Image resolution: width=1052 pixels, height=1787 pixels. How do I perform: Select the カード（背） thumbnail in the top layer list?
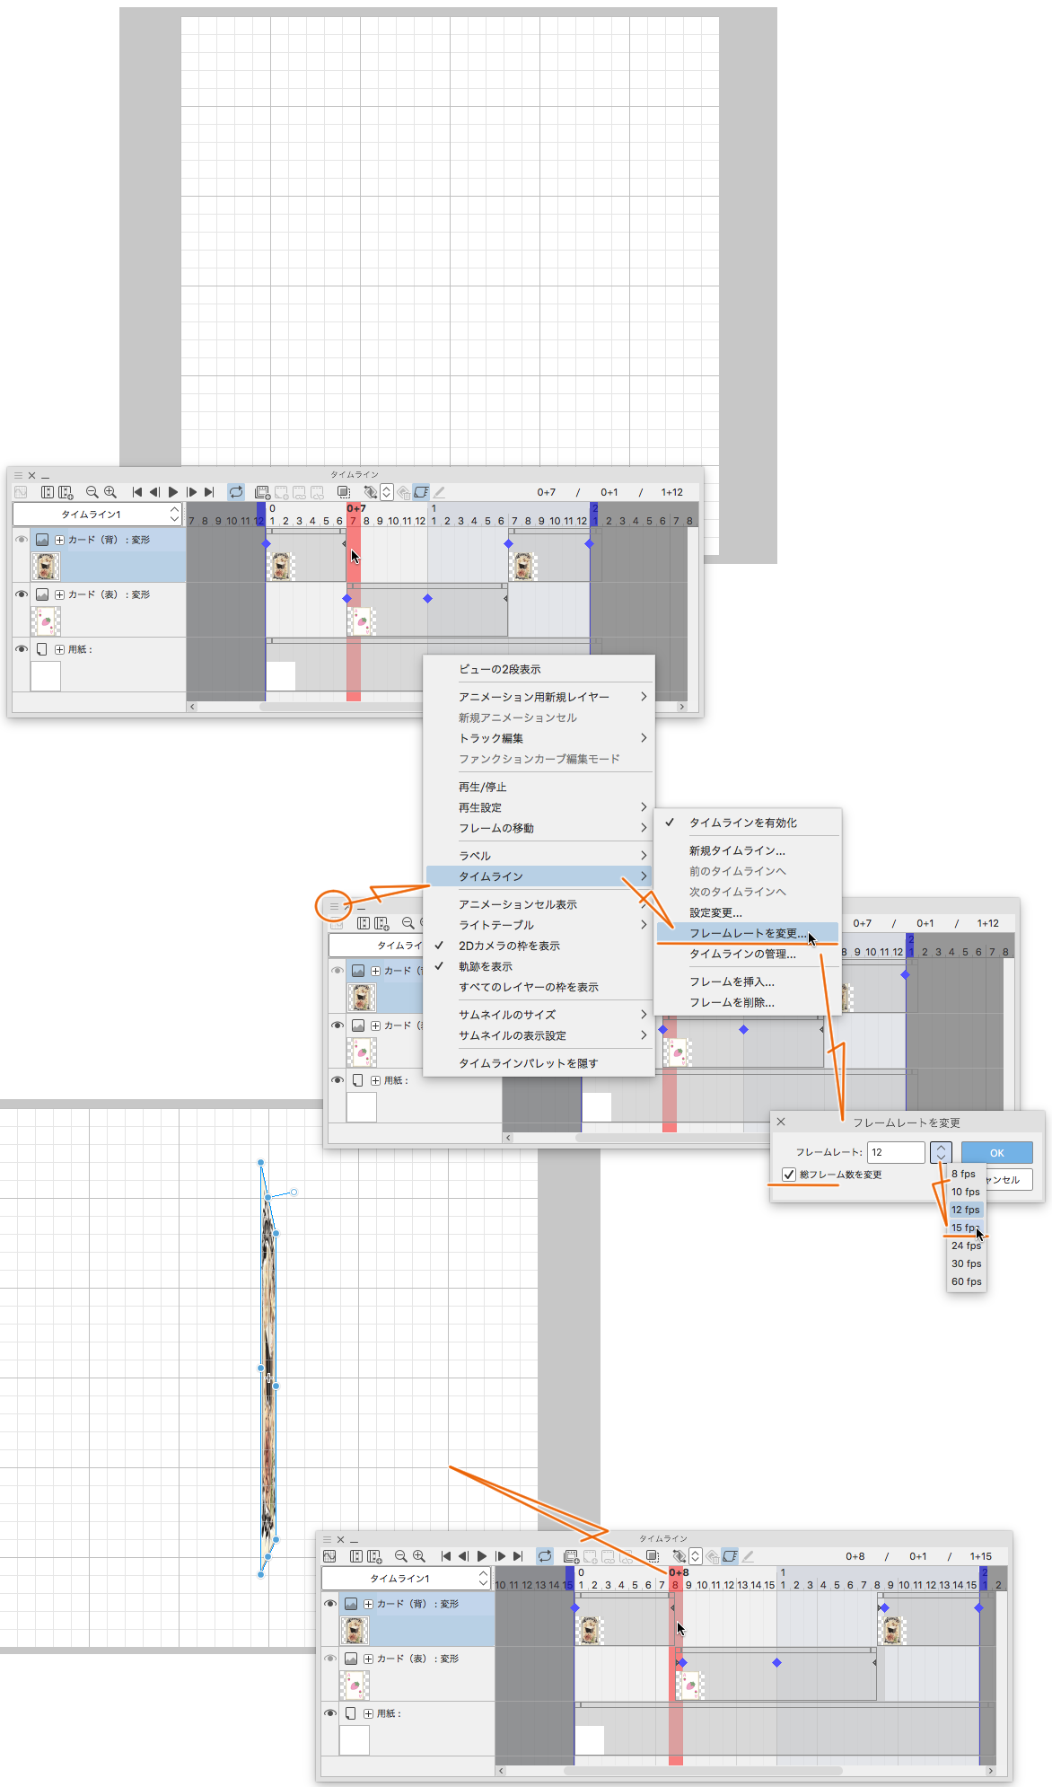(46, 566)
